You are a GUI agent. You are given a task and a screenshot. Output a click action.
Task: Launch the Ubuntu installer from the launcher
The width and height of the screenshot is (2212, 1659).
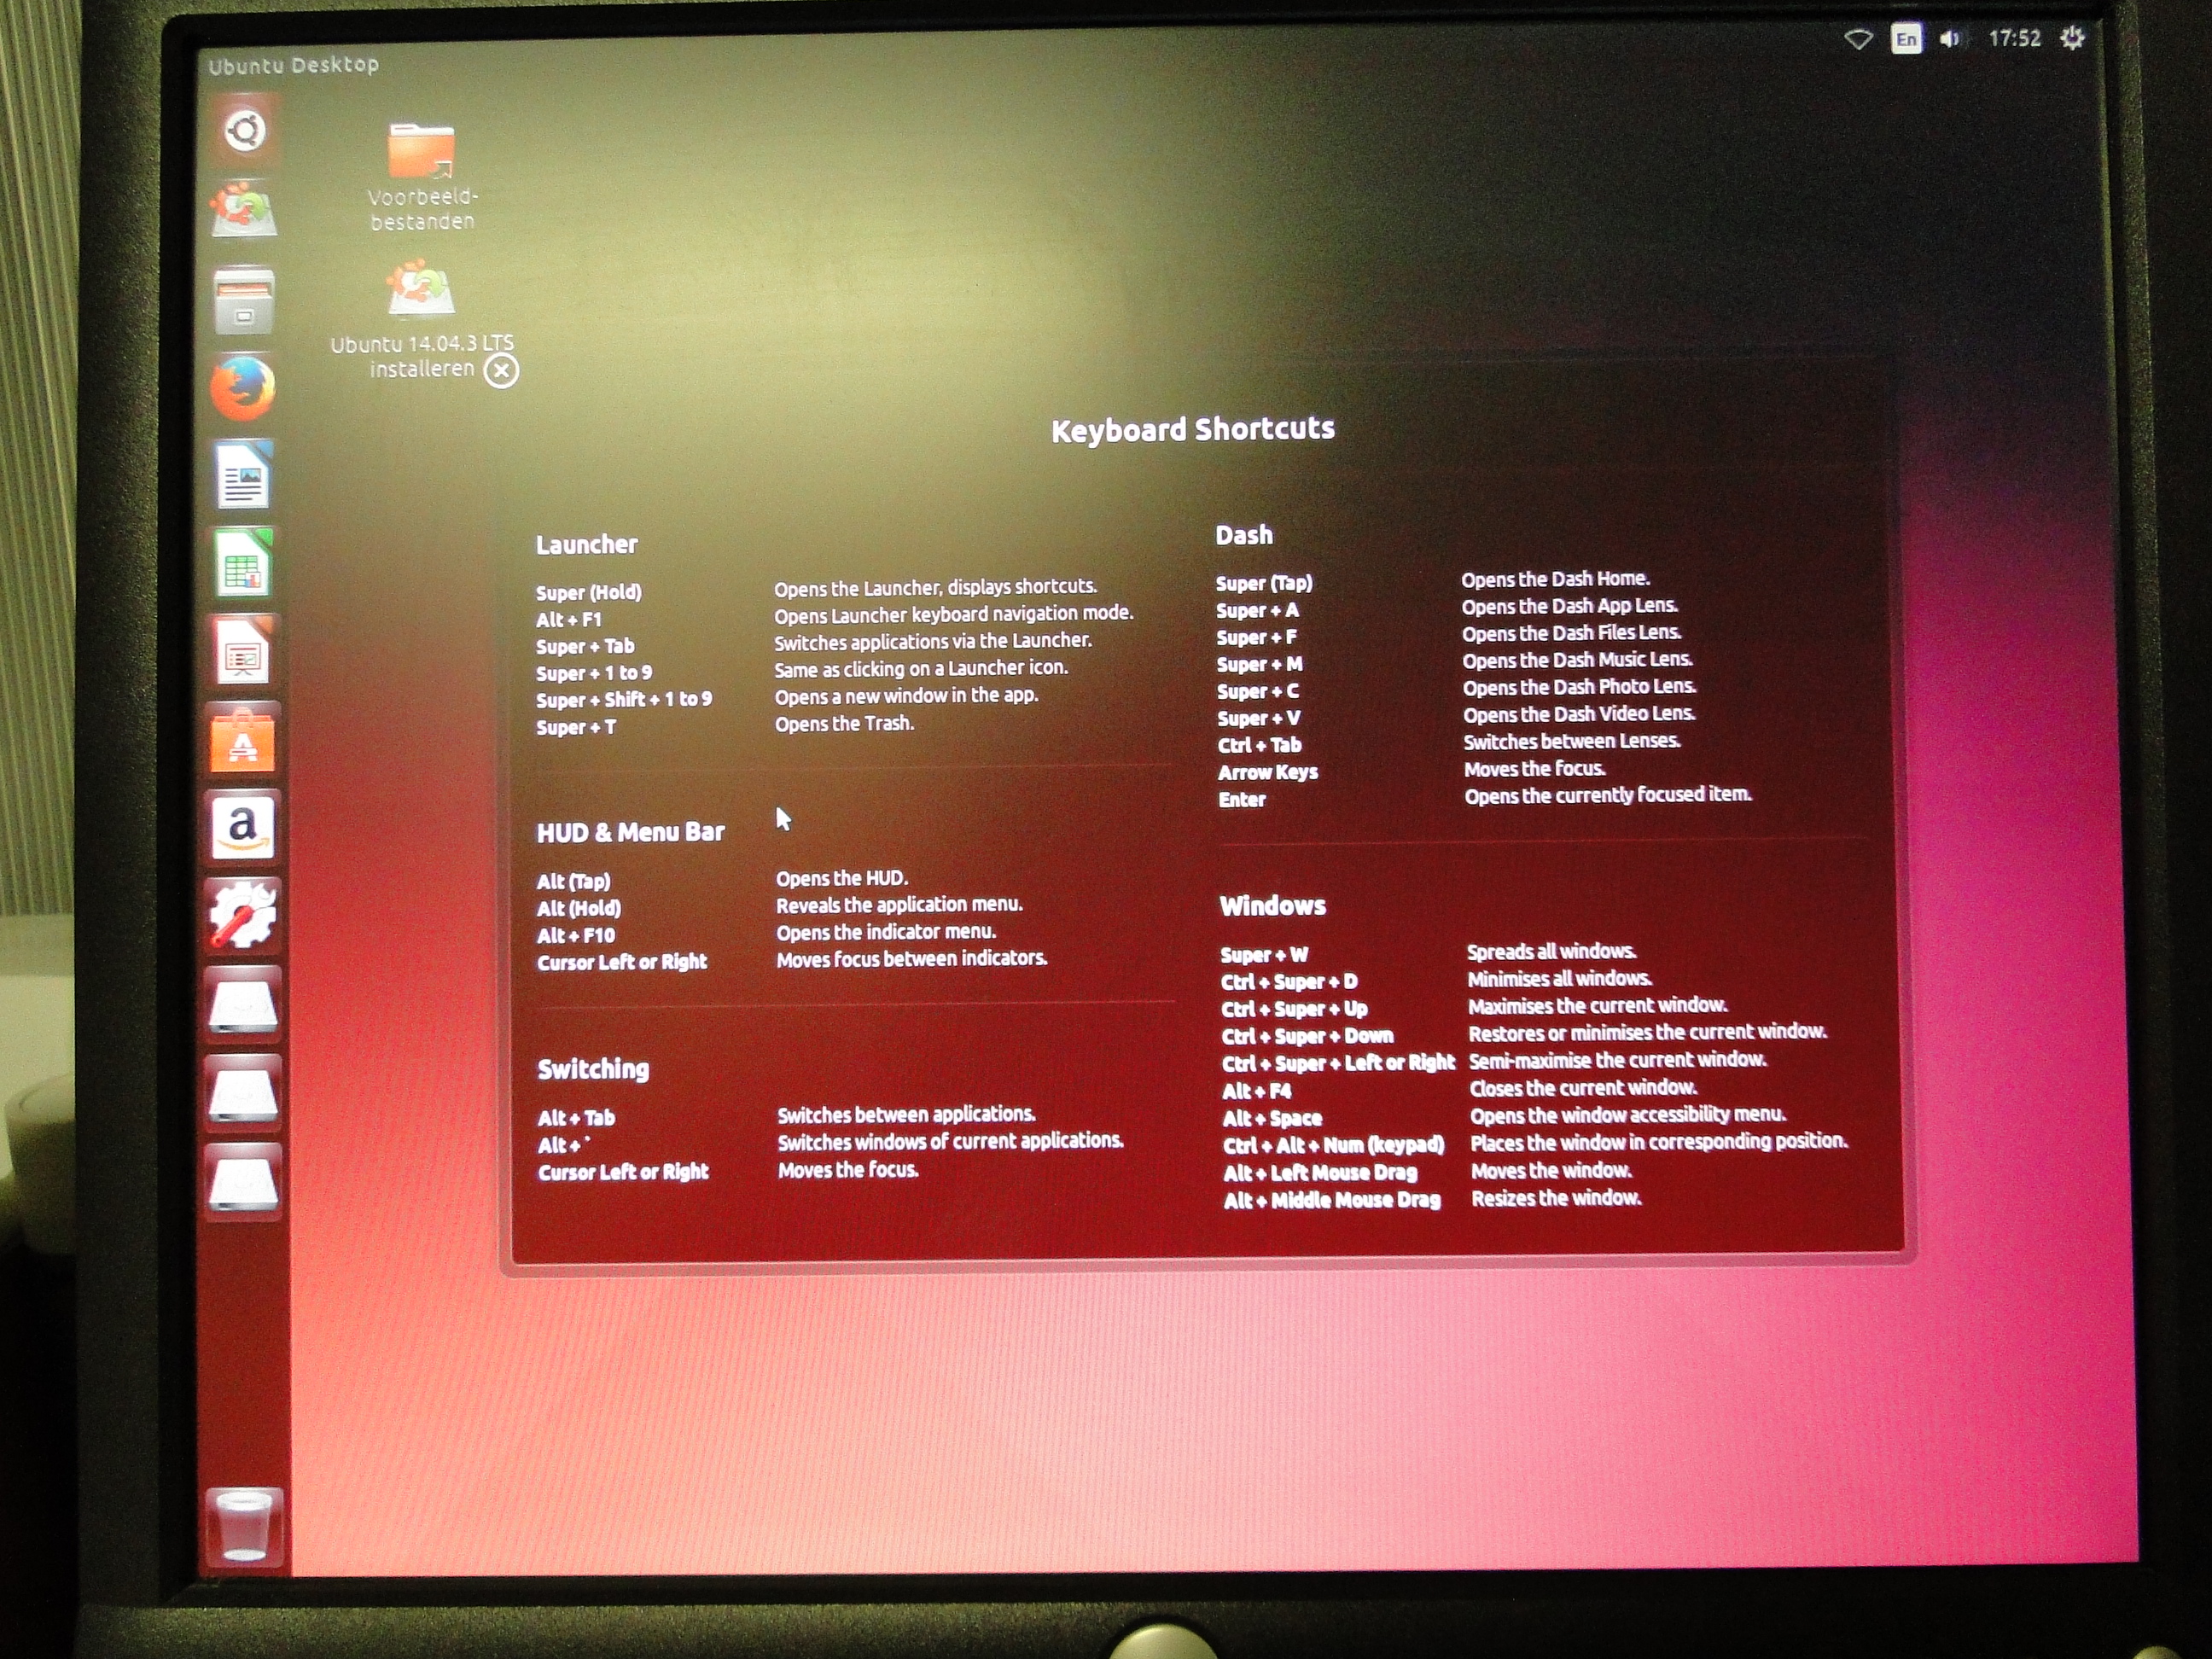[x=243, y=210]
